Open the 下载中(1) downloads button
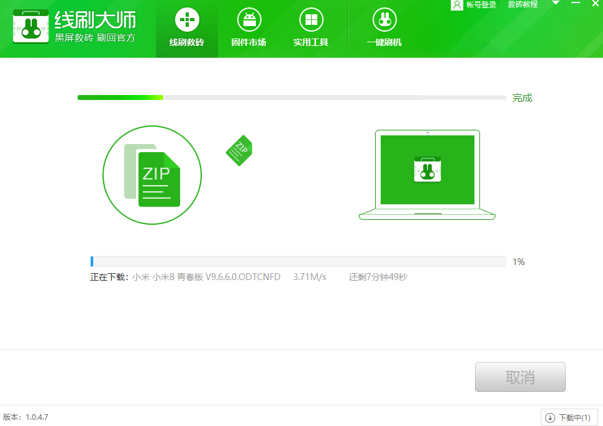Viewport: 603px width, 426px height. click(x=569, y=417)
